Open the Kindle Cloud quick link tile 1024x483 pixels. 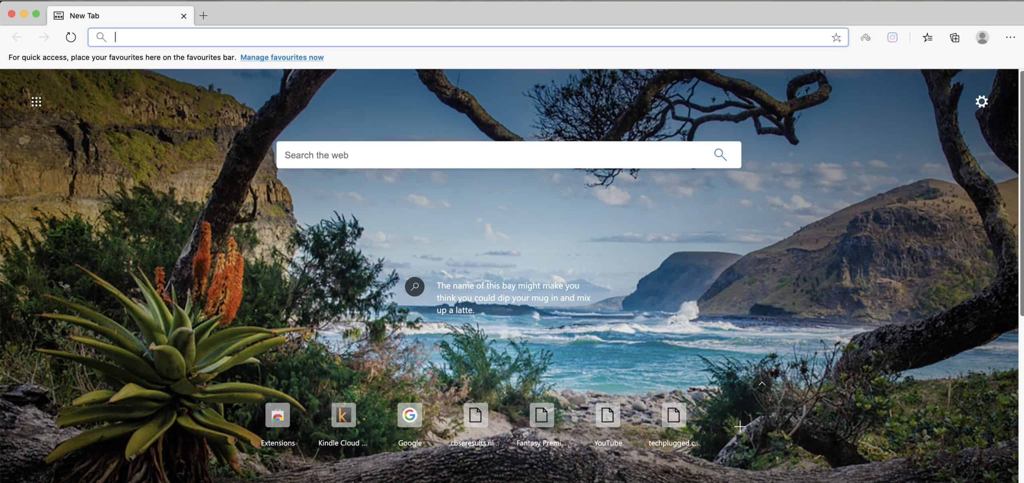[343, 415]
